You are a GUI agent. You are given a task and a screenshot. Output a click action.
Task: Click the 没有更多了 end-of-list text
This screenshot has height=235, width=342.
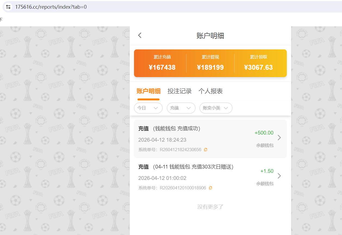pyautogui.click(x=210, y=207)
